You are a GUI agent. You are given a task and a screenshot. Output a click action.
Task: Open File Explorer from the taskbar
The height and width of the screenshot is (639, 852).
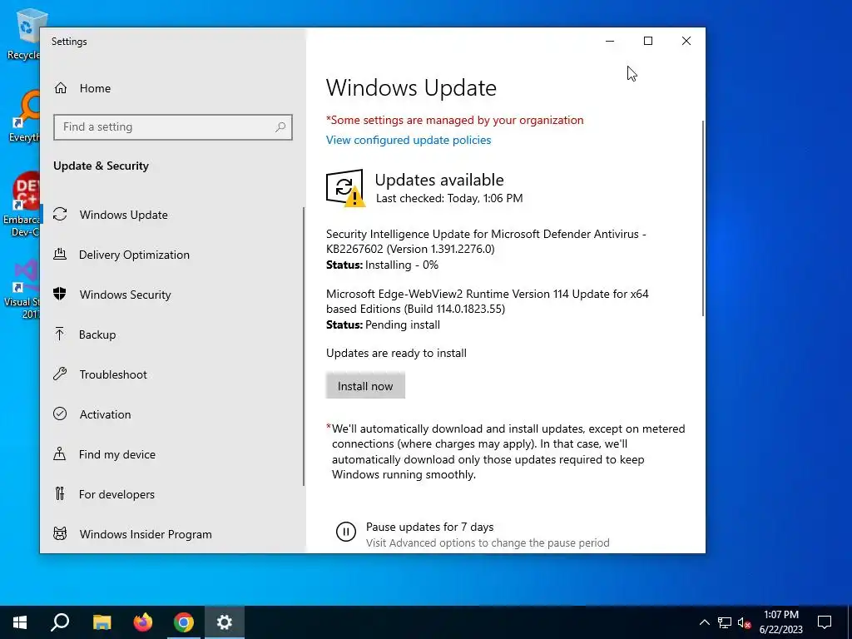(x=102, y=622)
